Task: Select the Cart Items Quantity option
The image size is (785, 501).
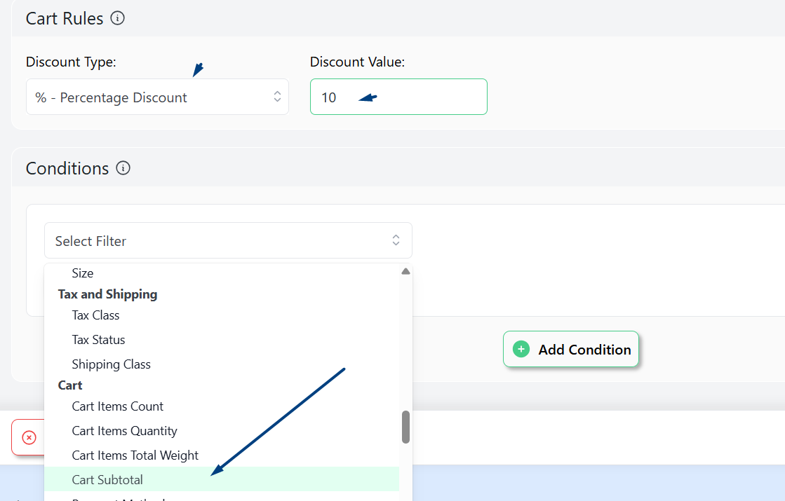Action: tap(222, 430)
